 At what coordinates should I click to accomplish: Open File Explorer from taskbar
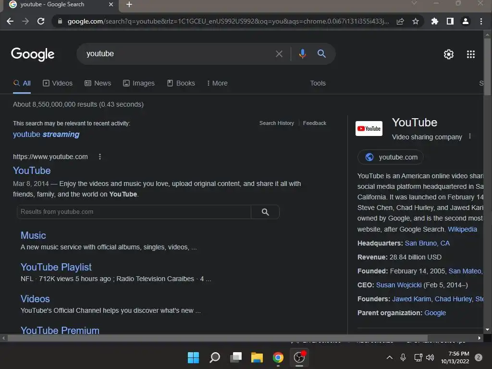pyautogui.click(x=257, y=357)
